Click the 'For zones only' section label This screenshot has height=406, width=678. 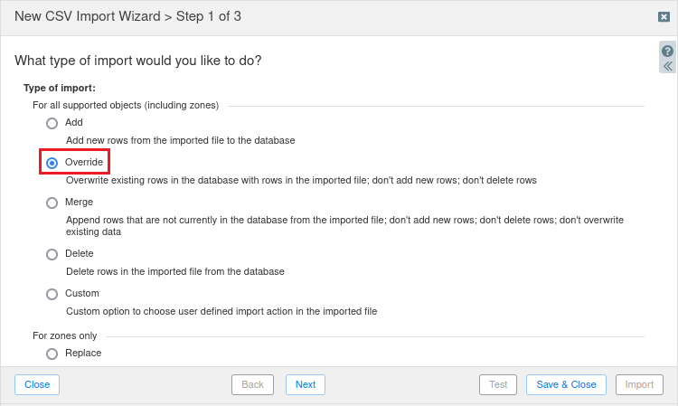[65, 335]
